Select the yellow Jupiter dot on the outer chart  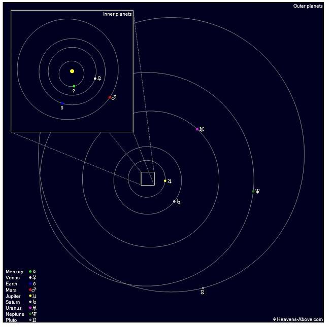(165, 180)
